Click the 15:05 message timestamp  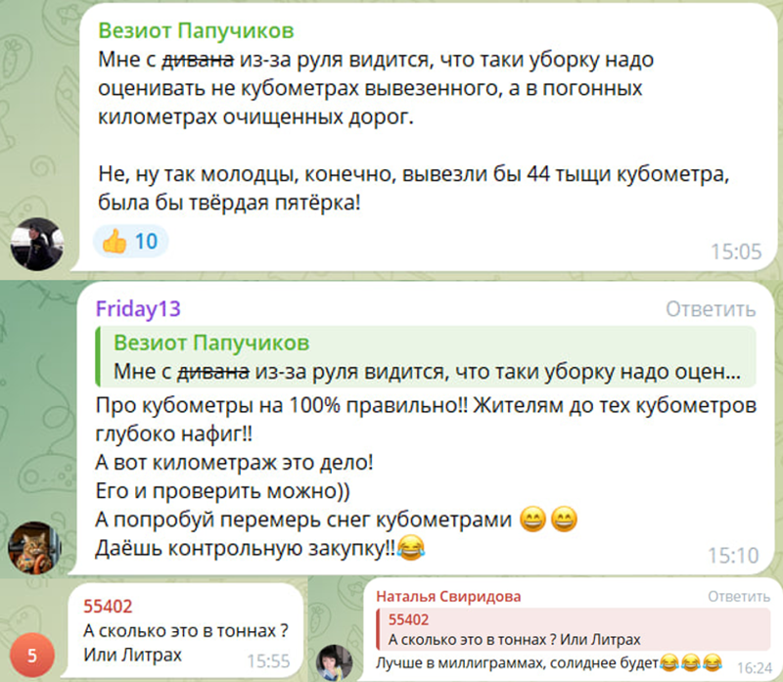click(736, 251)
